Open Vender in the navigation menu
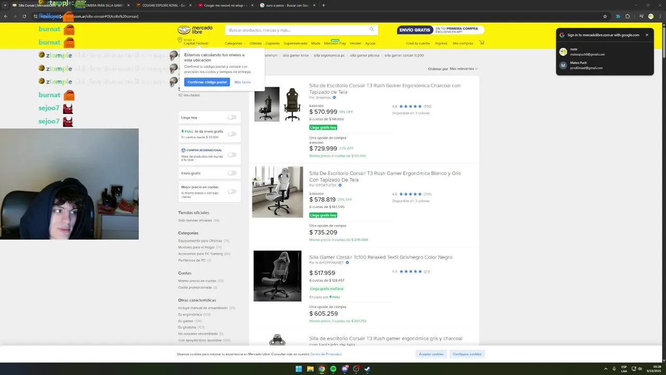This screenshot has width=666, height=375. point(355,43)
